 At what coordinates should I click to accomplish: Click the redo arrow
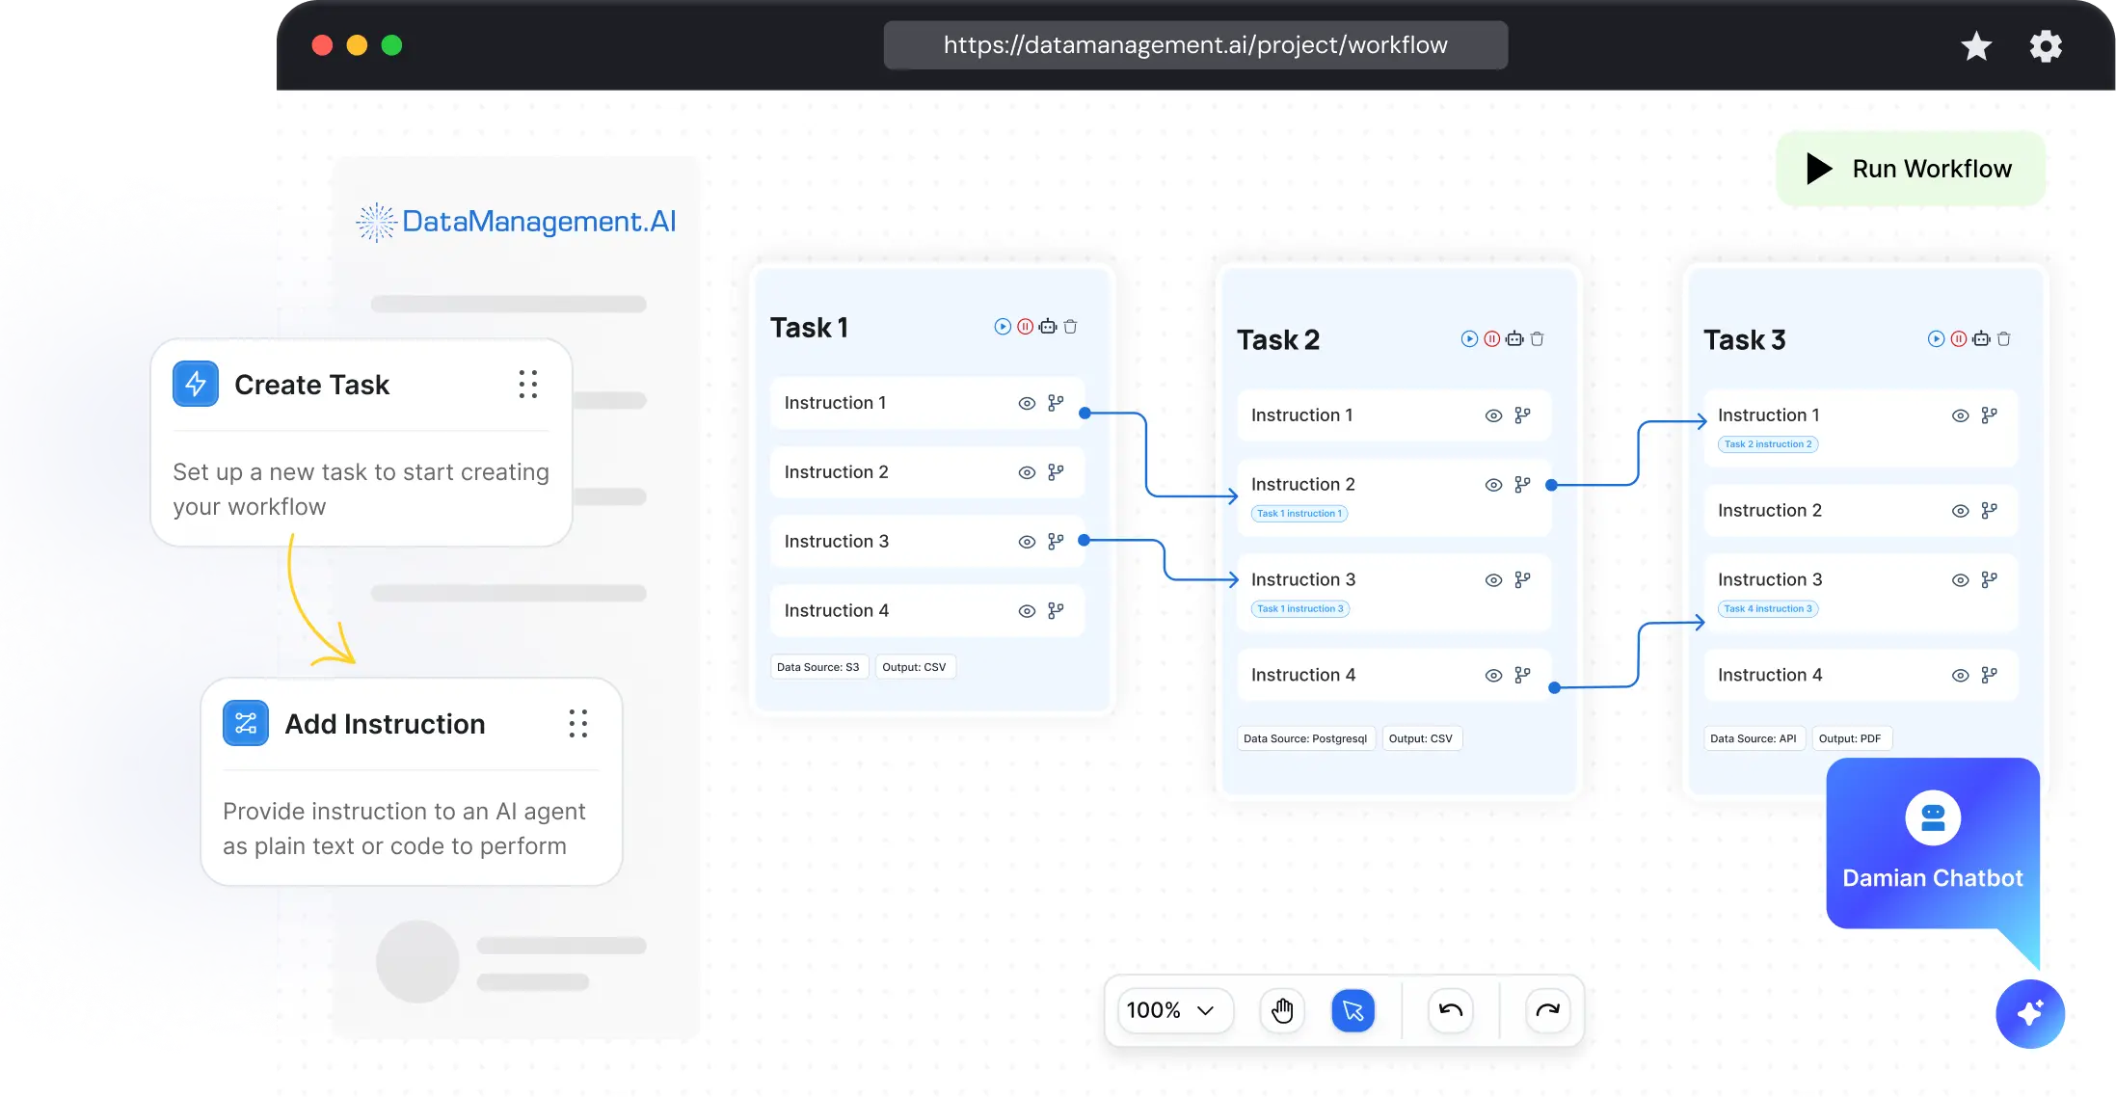pos(1547,1010)
